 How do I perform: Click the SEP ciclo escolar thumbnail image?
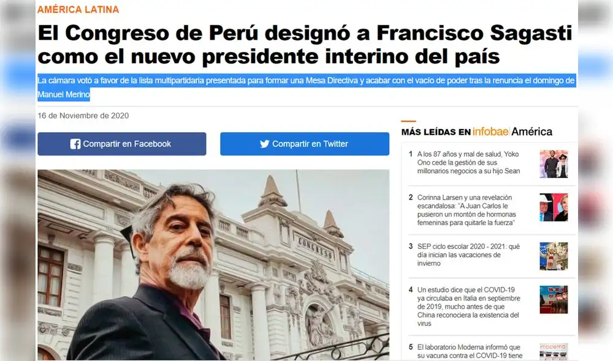pyautogui.click(x=554, y=256)
